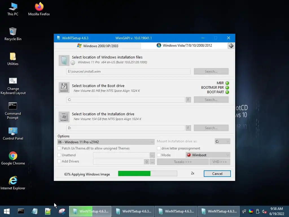Click the WinNTSetup pinned taskbar icon
The height and width of the screenshot is (217, 289).
34,211
